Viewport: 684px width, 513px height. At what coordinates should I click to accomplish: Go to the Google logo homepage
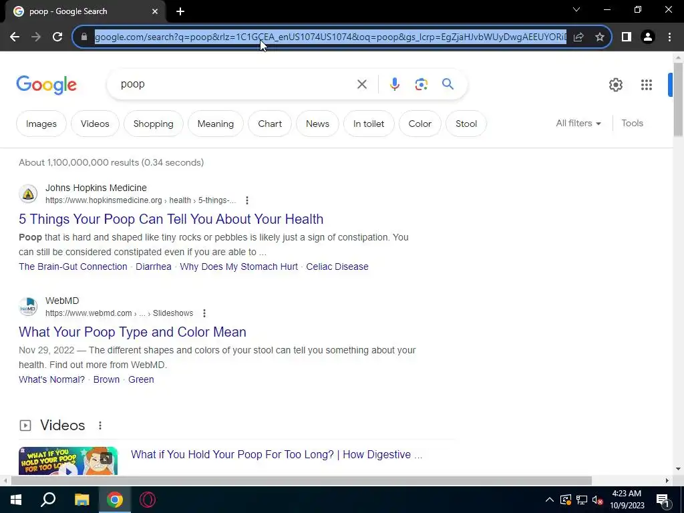point(46,85)
